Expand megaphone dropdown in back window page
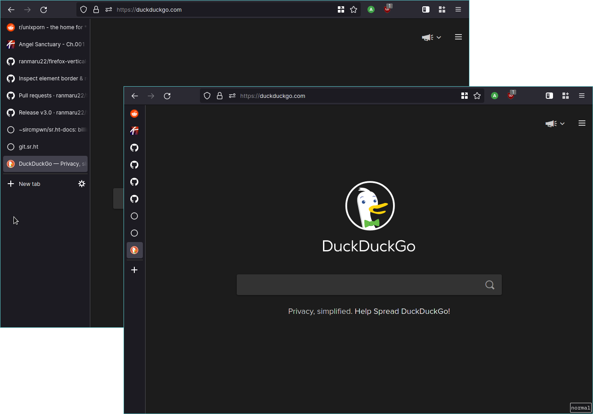The width and height of the screenshot is (593, 414). [431, 37]
